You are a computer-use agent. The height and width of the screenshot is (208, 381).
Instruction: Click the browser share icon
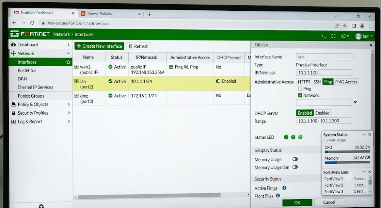337,26
